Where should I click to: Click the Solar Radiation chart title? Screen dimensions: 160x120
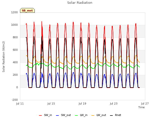pos(80,3)
